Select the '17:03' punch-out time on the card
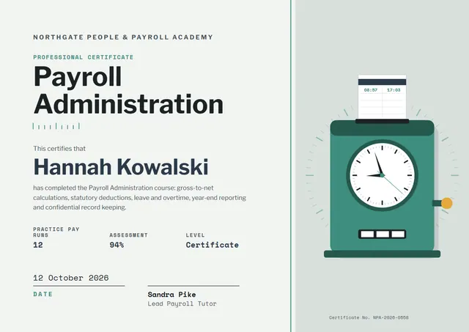This screenshot has height=332, width=469. tap(394, 90)
